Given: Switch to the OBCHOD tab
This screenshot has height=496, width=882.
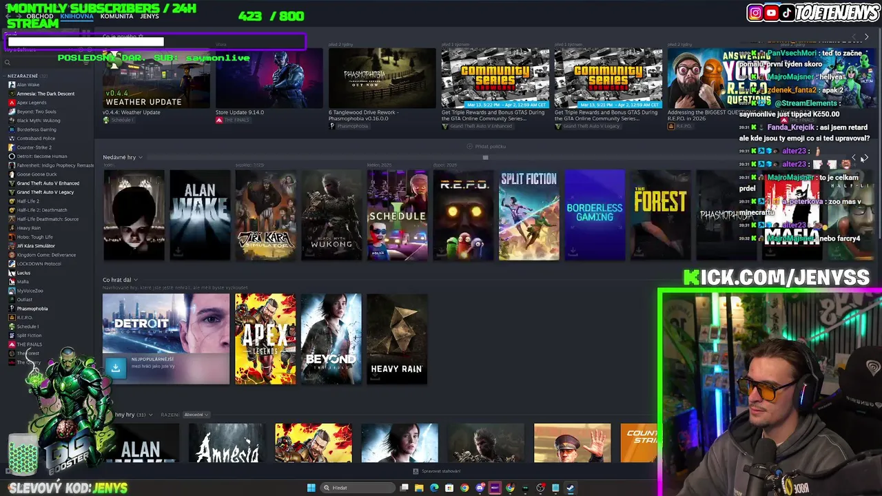Looking at the screenshot, I should point(40,16).
